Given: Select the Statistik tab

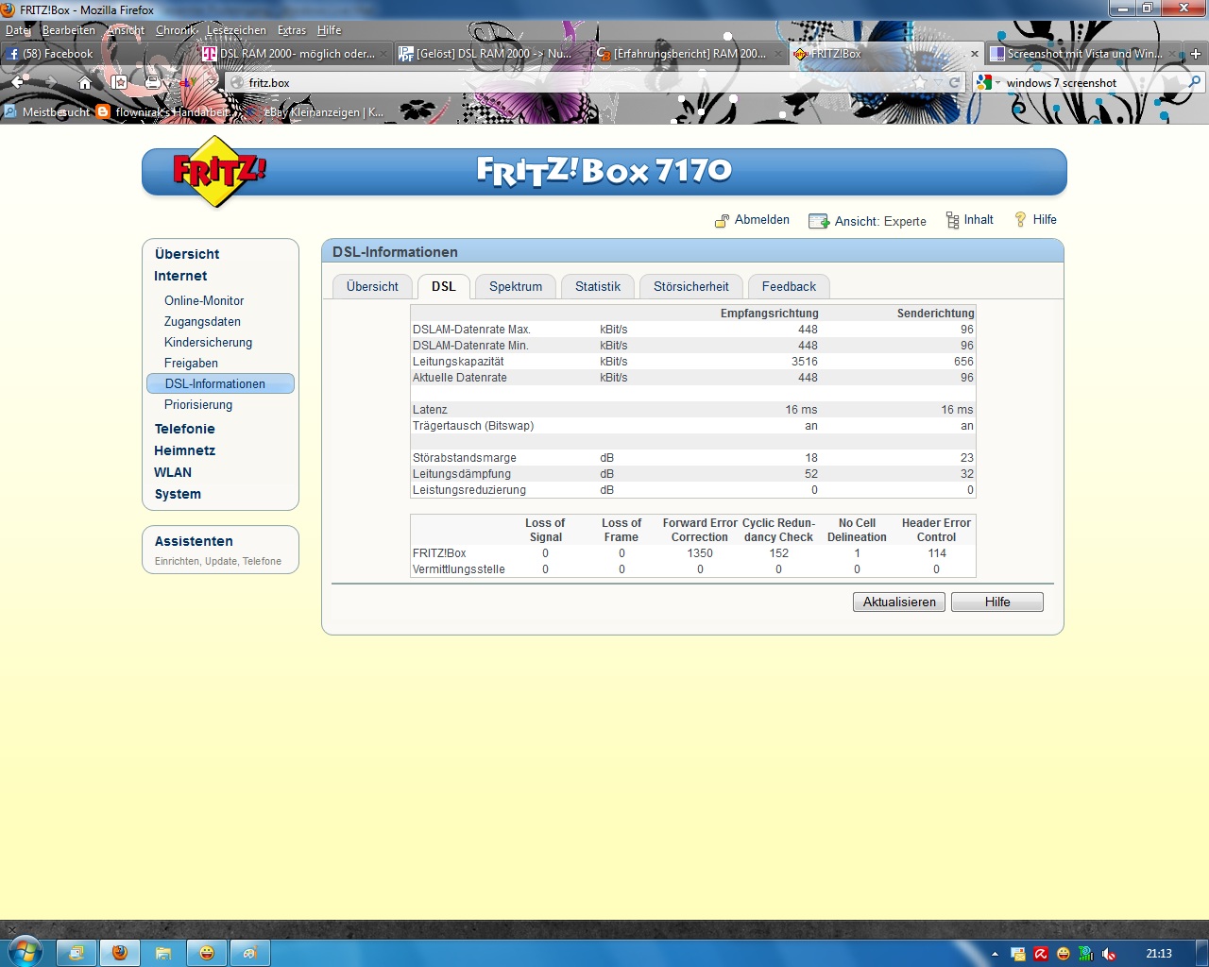Looking at the screenshot, I should (598, 286).
